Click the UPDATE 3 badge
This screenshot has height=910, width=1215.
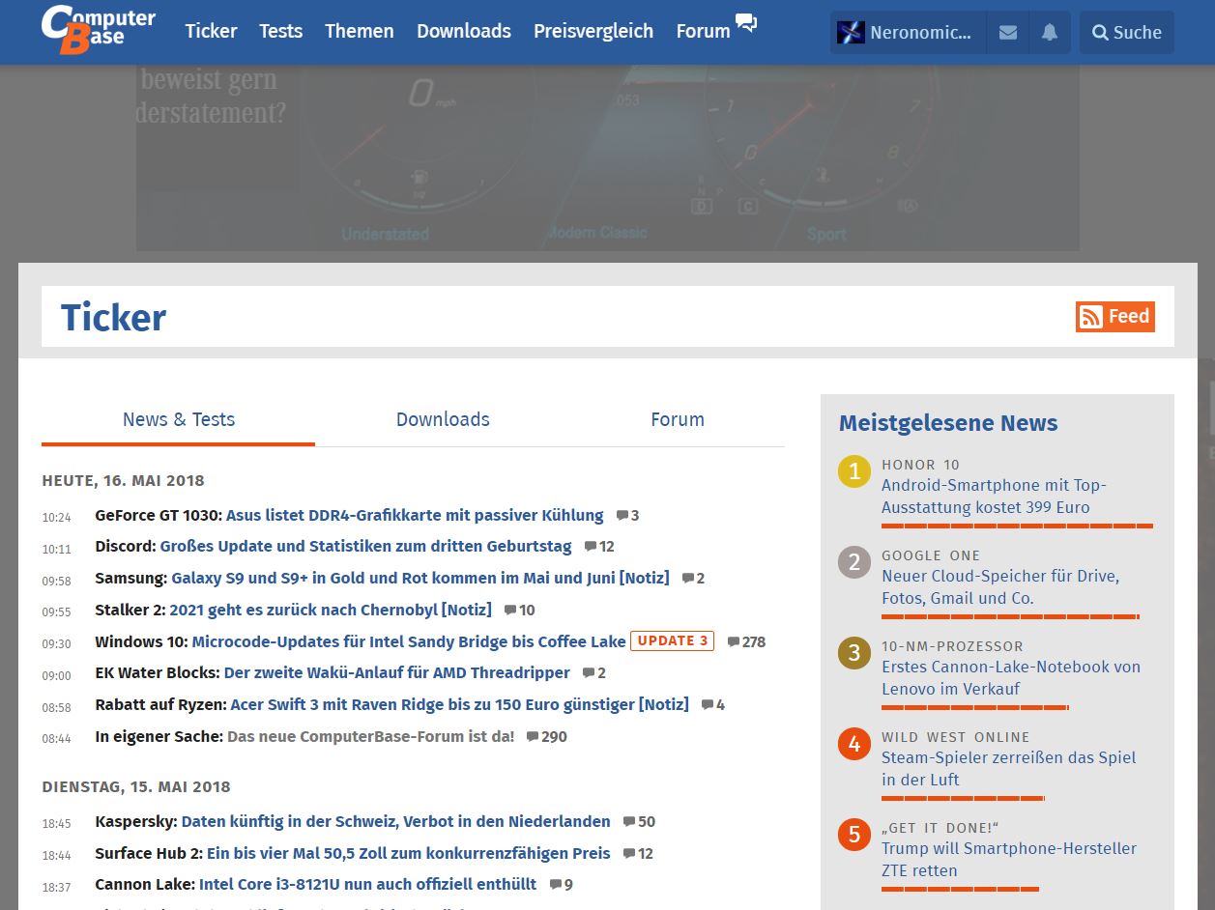(672, 640)
